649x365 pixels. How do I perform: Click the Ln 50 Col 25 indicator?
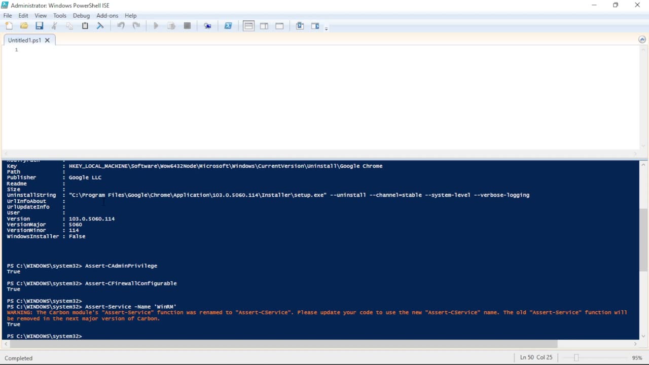tap(536, 357)
